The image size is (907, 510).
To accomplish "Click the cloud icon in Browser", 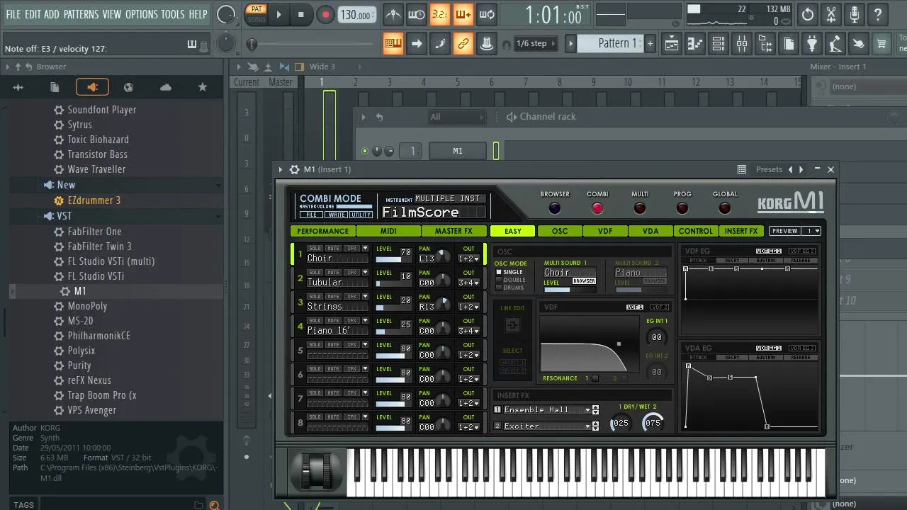I will [166, 87].
